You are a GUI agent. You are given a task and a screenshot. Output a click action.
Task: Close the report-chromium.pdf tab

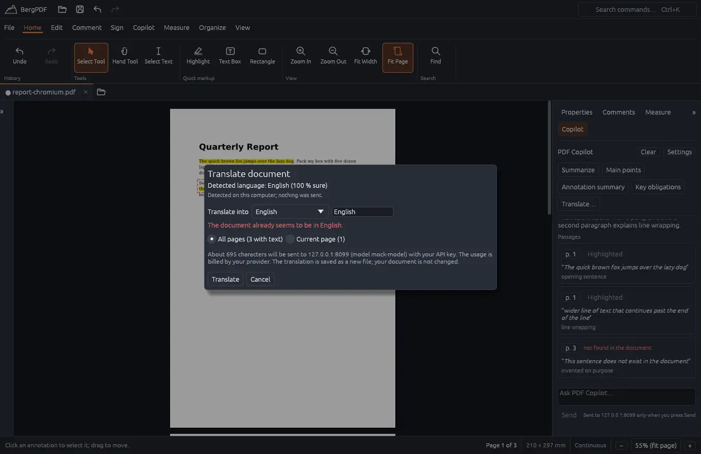click(86, 92)
